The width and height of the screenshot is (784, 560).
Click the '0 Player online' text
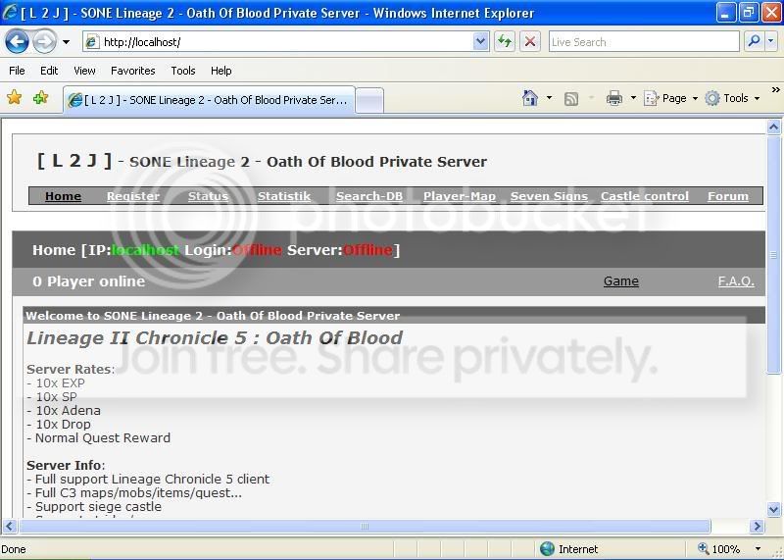click(x=88, y=281)
